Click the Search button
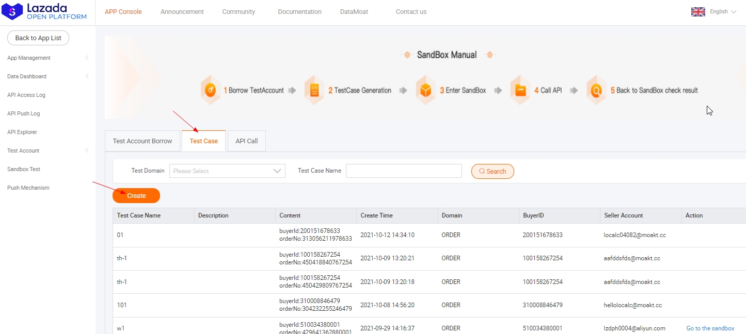Image resolution: width=746 pixels, height=334 pixels. [x=493, y=171]
